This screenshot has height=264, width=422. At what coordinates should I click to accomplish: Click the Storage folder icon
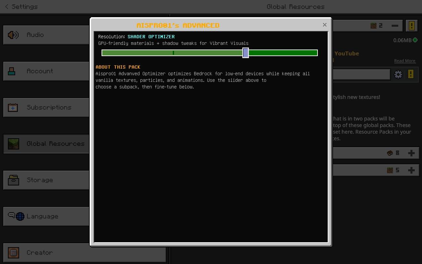14,180
